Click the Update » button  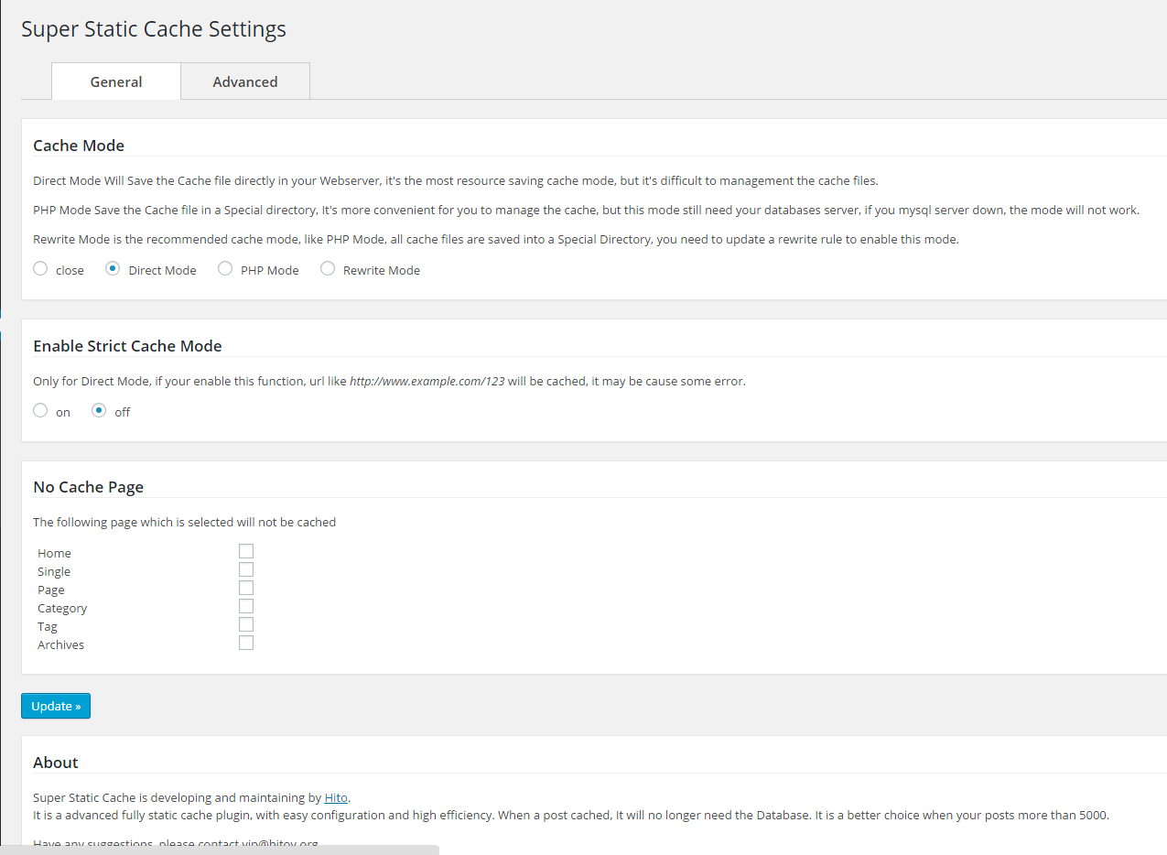coord(56,706)
